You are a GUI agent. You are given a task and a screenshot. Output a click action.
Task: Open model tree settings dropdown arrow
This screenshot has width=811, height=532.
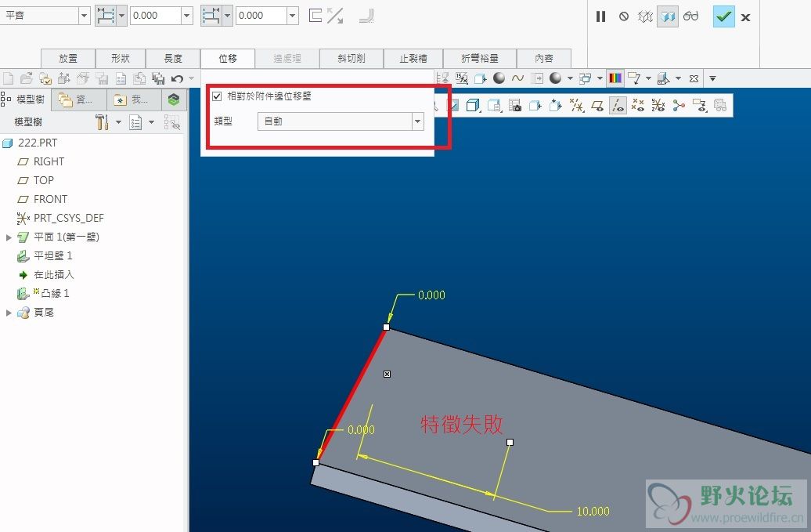point(118,123)
